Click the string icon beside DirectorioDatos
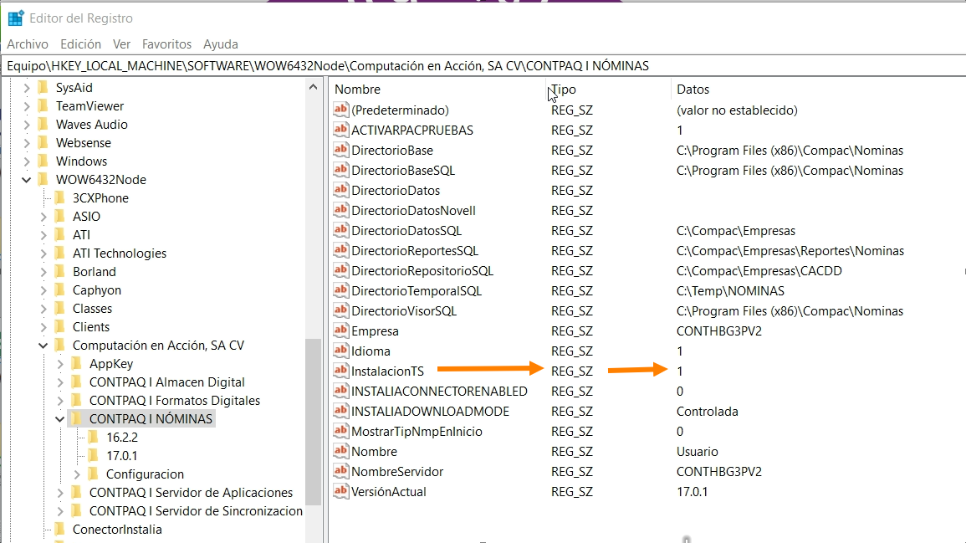The height and width of the screenshot is (543, 966). pos(340,191)
